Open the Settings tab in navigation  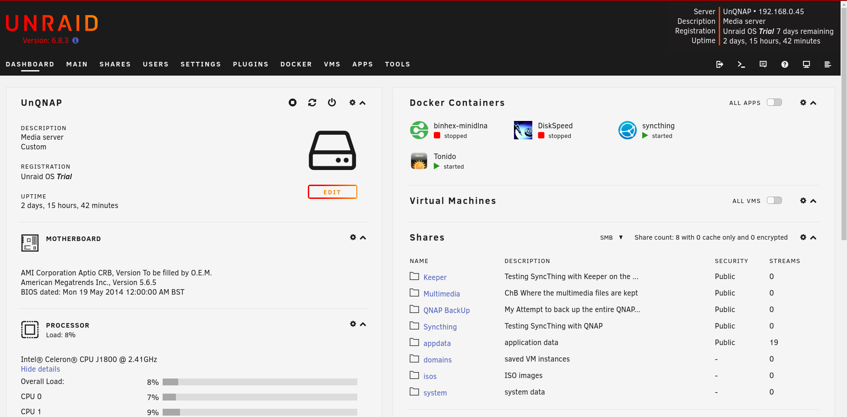[201, 64]
